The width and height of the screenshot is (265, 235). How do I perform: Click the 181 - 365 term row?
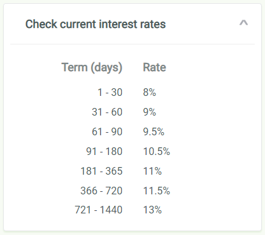(x=101, y=171)
